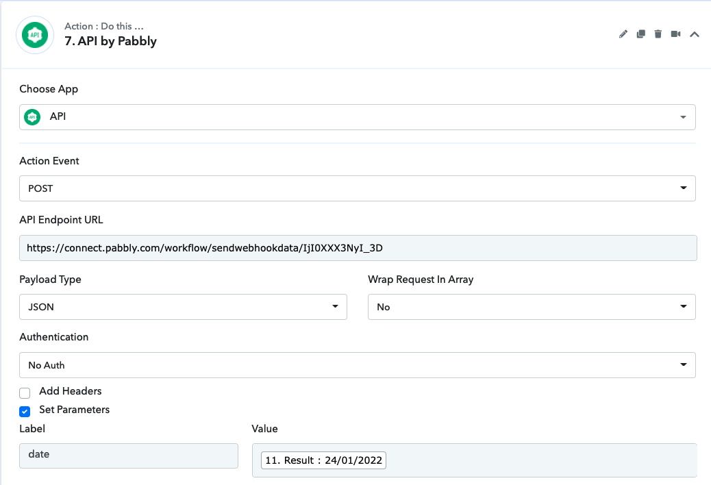
Task: Click the small API icon in Choose App
Action: click(32, 117)
